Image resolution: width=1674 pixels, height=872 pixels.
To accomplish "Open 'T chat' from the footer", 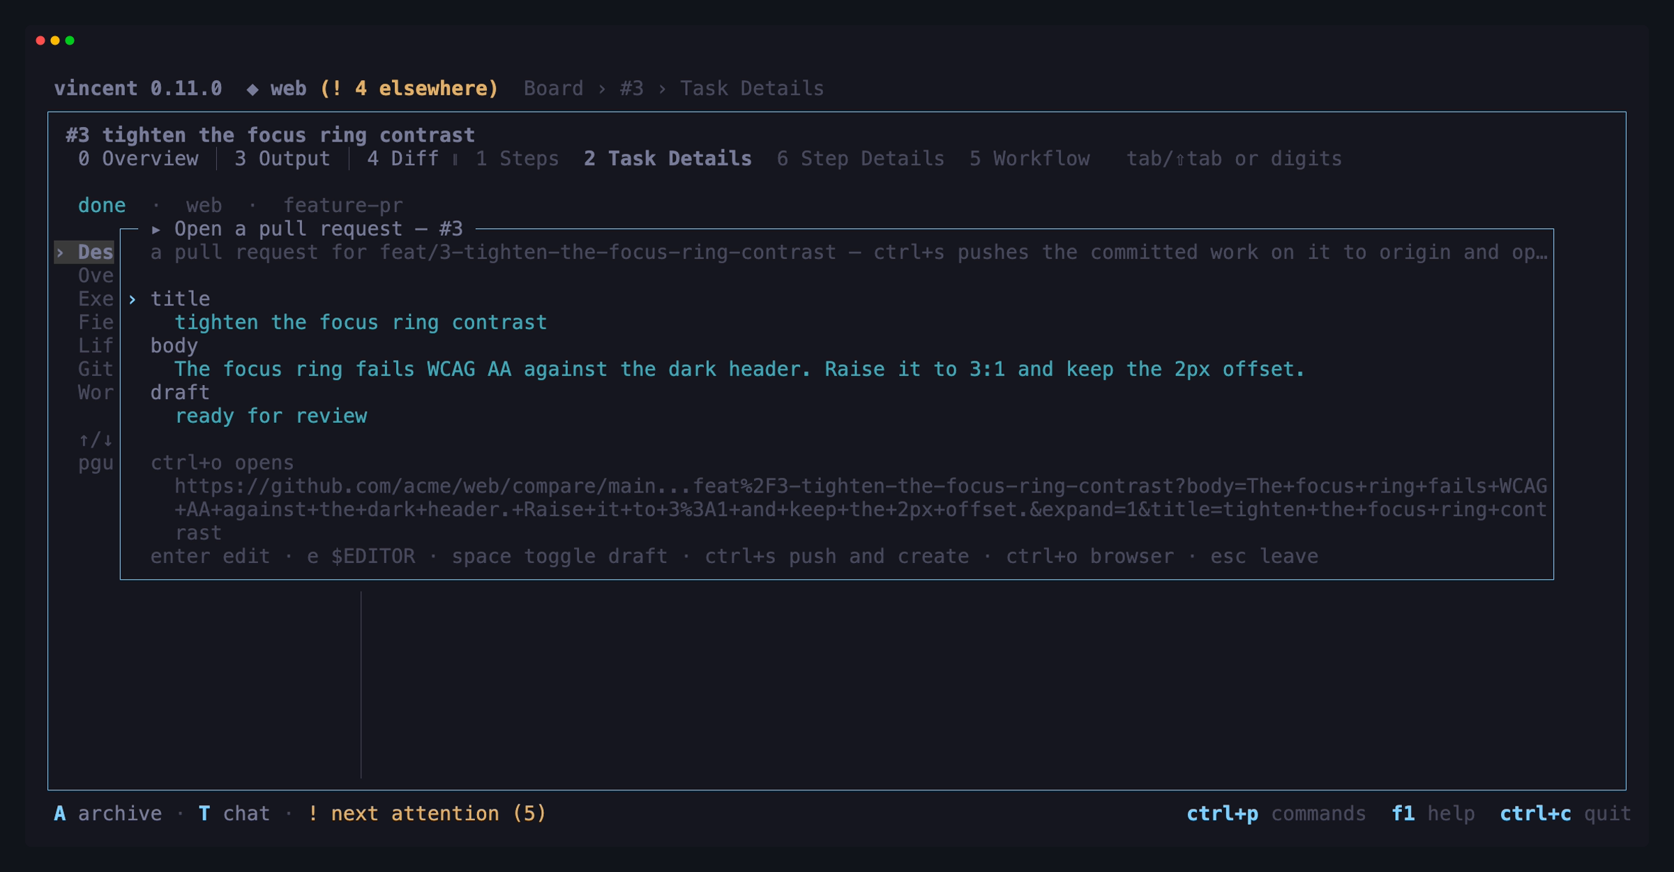I will 234,813.
